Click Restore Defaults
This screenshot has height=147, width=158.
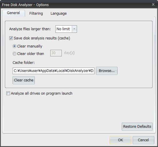click(x=137, y=127)
